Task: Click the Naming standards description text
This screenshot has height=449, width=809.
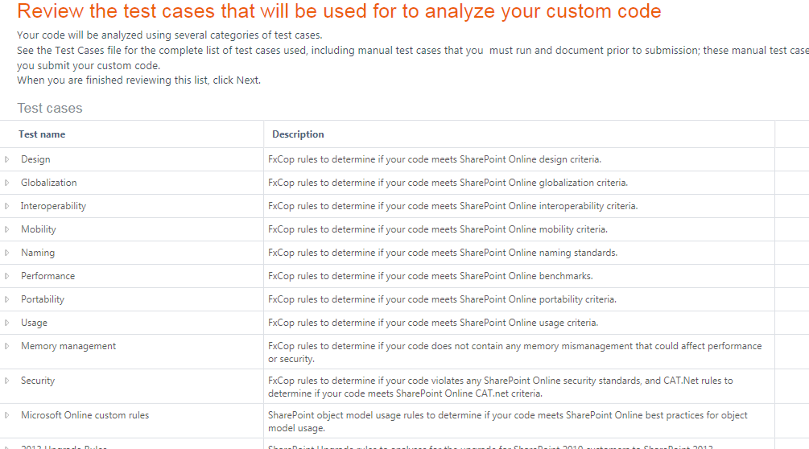Action: [443, 253]
